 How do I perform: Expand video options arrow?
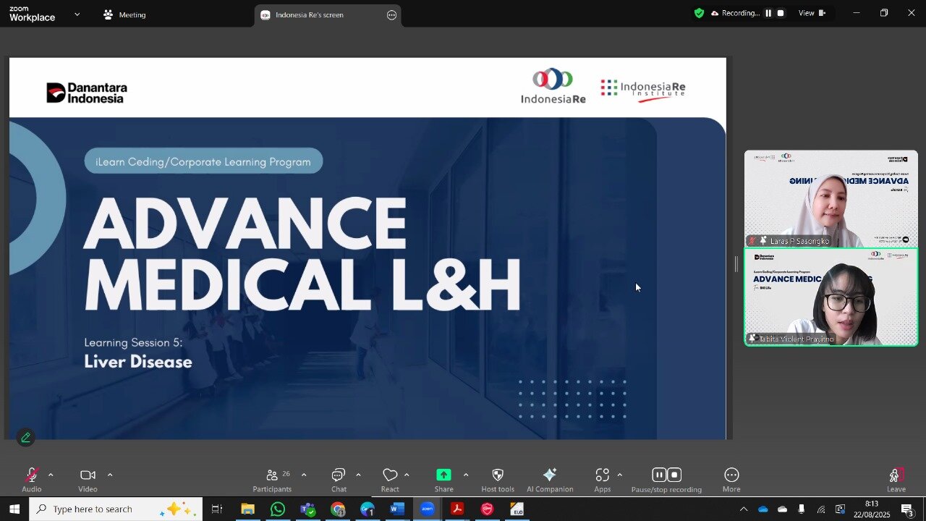(110, 475)
